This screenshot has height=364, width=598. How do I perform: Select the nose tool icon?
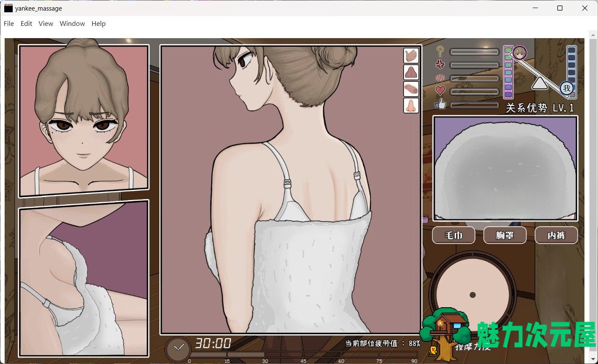click(x=411, y=105)
